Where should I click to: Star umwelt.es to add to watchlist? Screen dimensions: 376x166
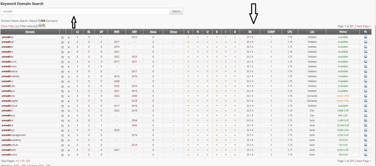(x=62, y=37)
